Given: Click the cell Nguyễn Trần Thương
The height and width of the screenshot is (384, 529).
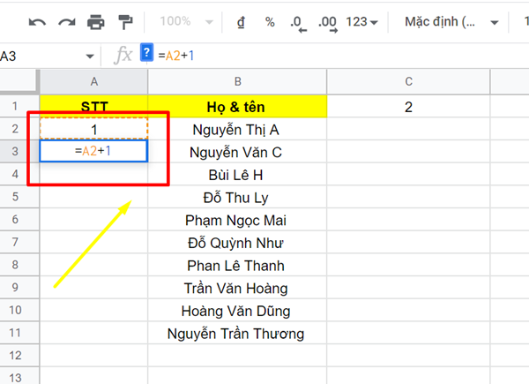Looking at the screenshot, I should point(237,333).
